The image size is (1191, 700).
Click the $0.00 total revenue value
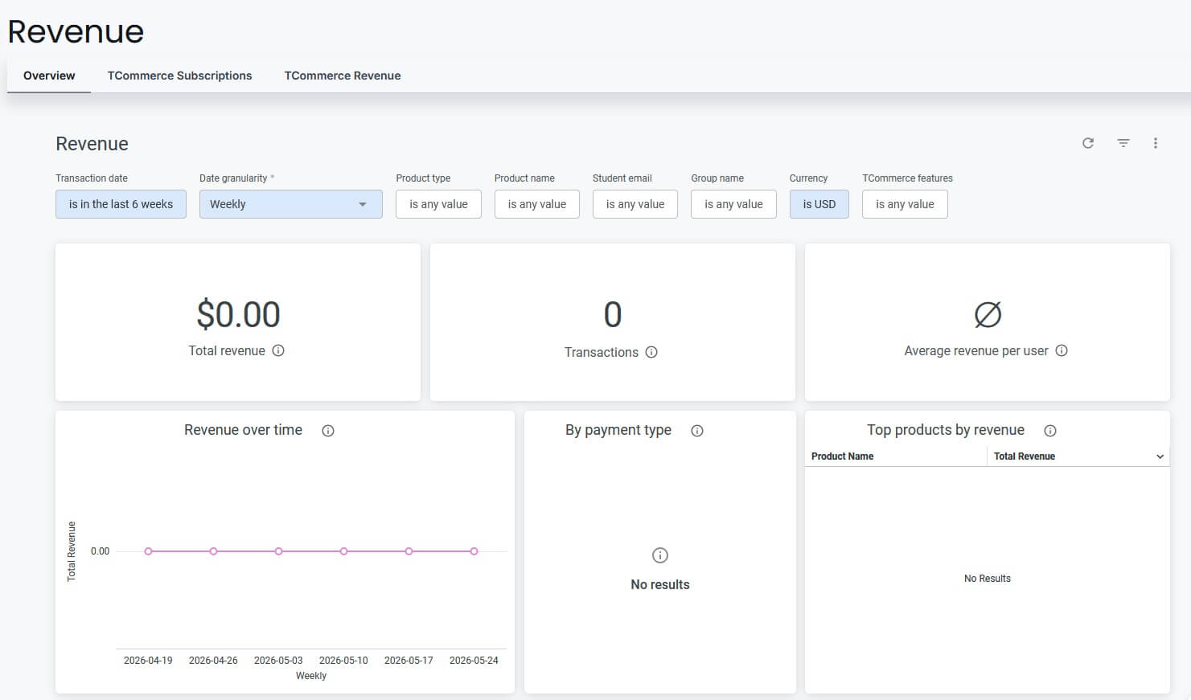(238, 314)
